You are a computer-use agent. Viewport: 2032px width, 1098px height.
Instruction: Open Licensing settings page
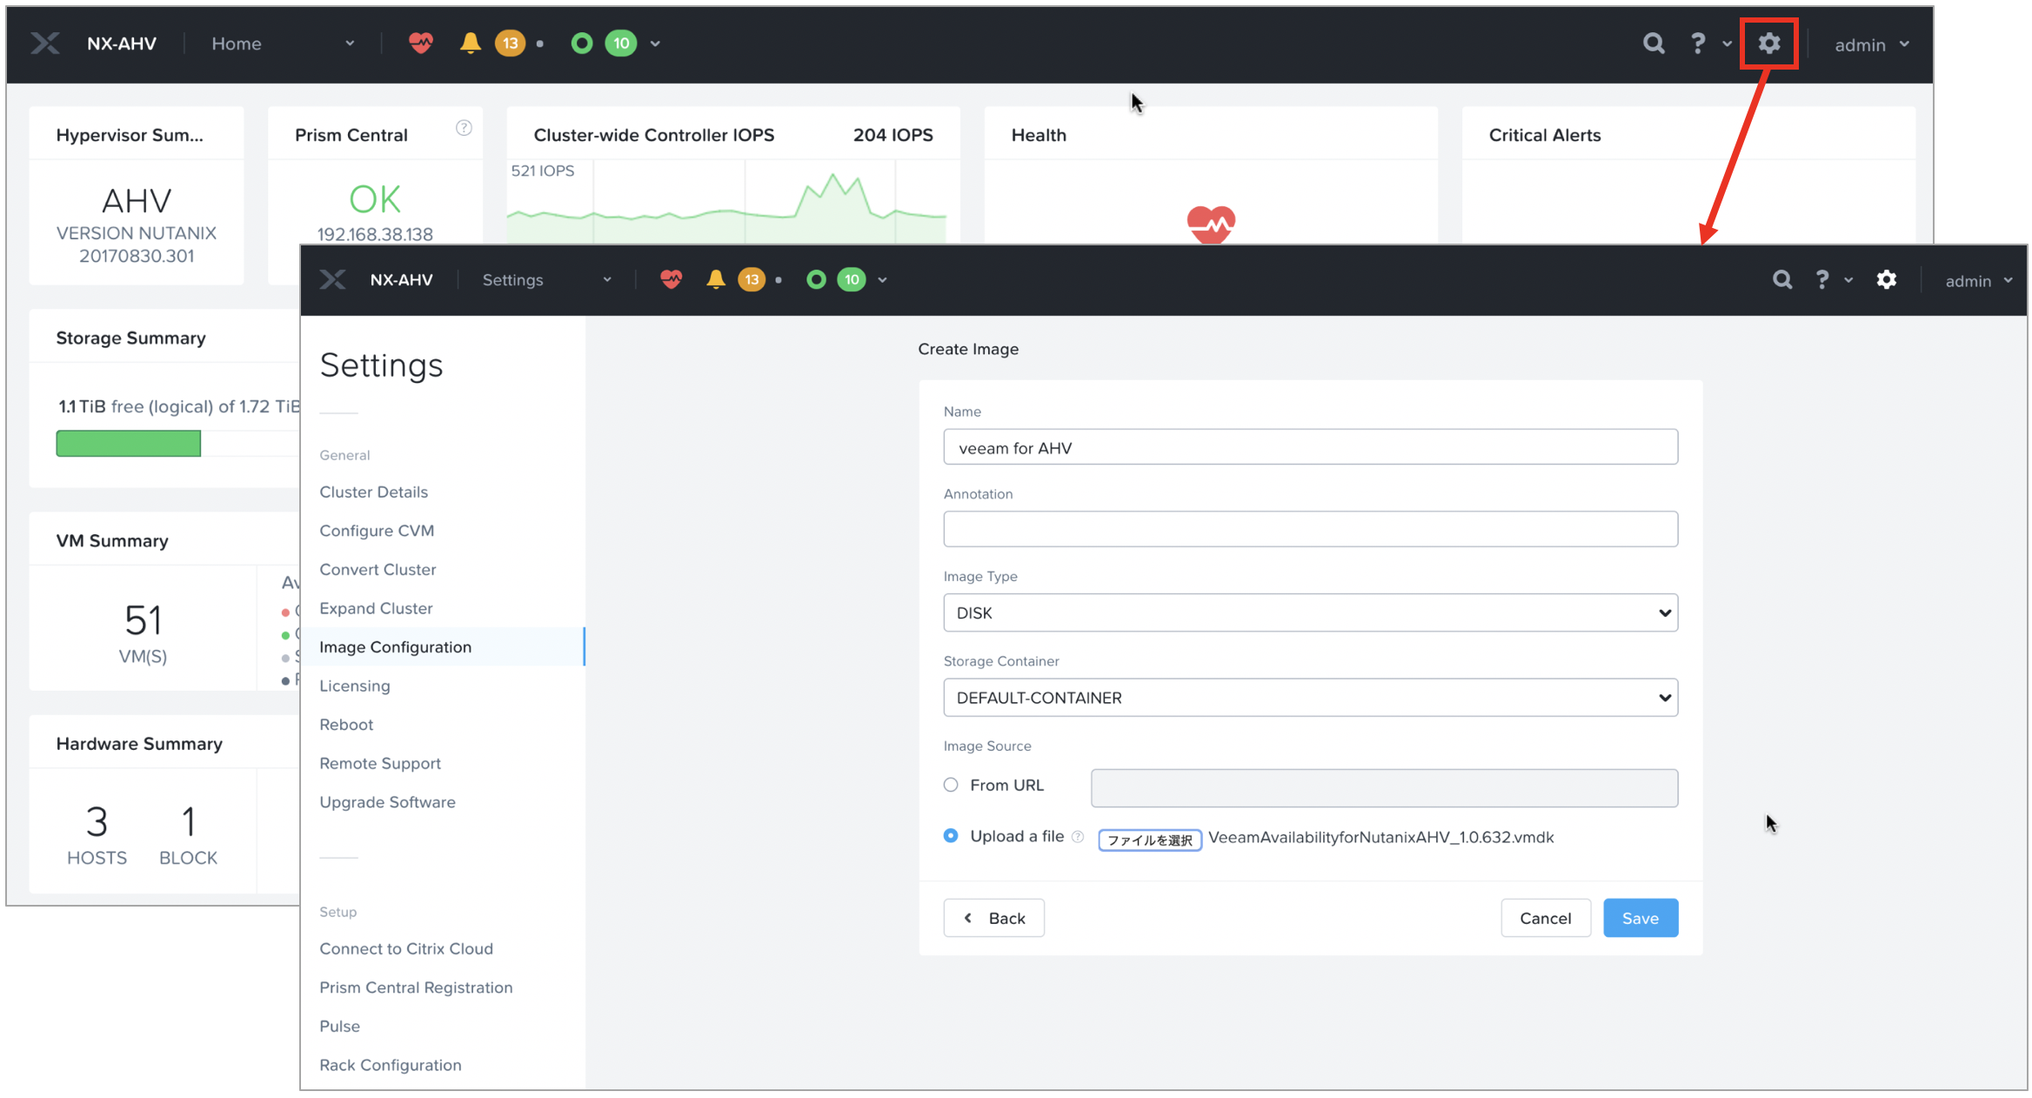click(x=355, y=686)
